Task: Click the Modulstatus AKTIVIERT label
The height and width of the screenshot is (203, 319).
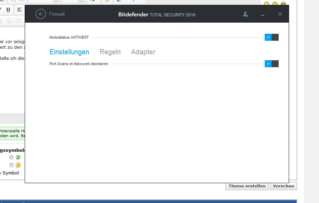Action: [x=69, y=38]
